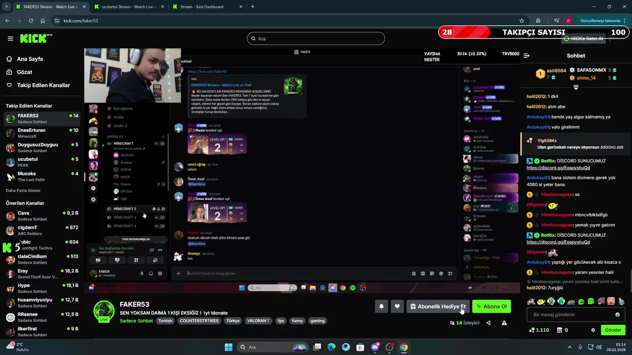Expand Daha Fazla Göster in followed channels
Viewport: 632px width, 355px height.
tap(23, 190)
